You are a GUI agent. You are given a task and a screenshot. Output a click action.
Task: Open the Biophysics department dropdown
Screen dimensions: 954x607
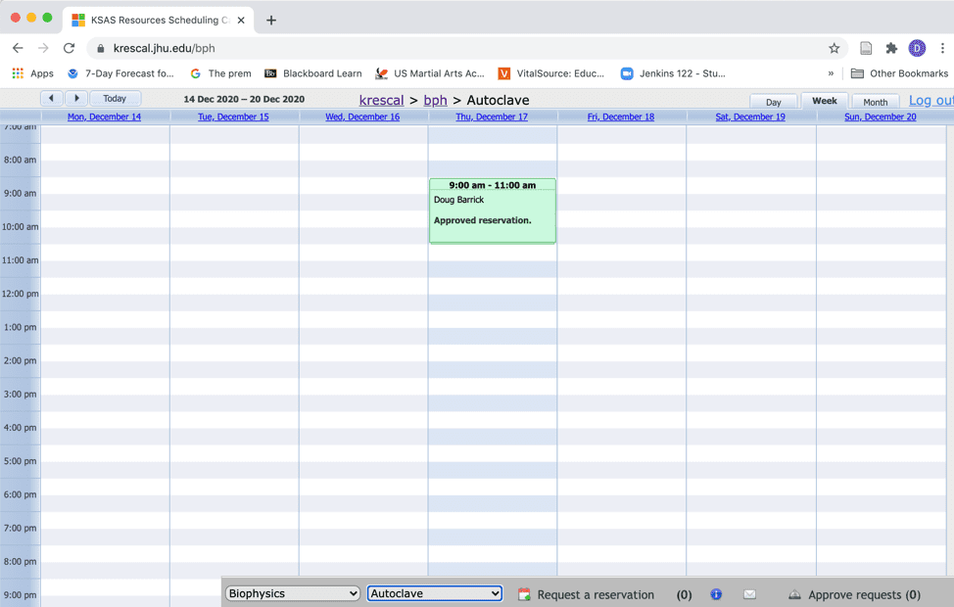point(293,593)
